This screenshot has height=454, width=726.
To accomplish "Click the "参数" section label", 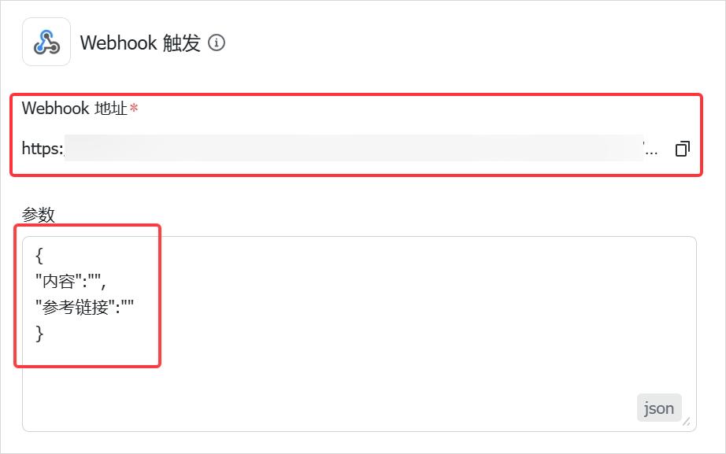I will point(39,215).
